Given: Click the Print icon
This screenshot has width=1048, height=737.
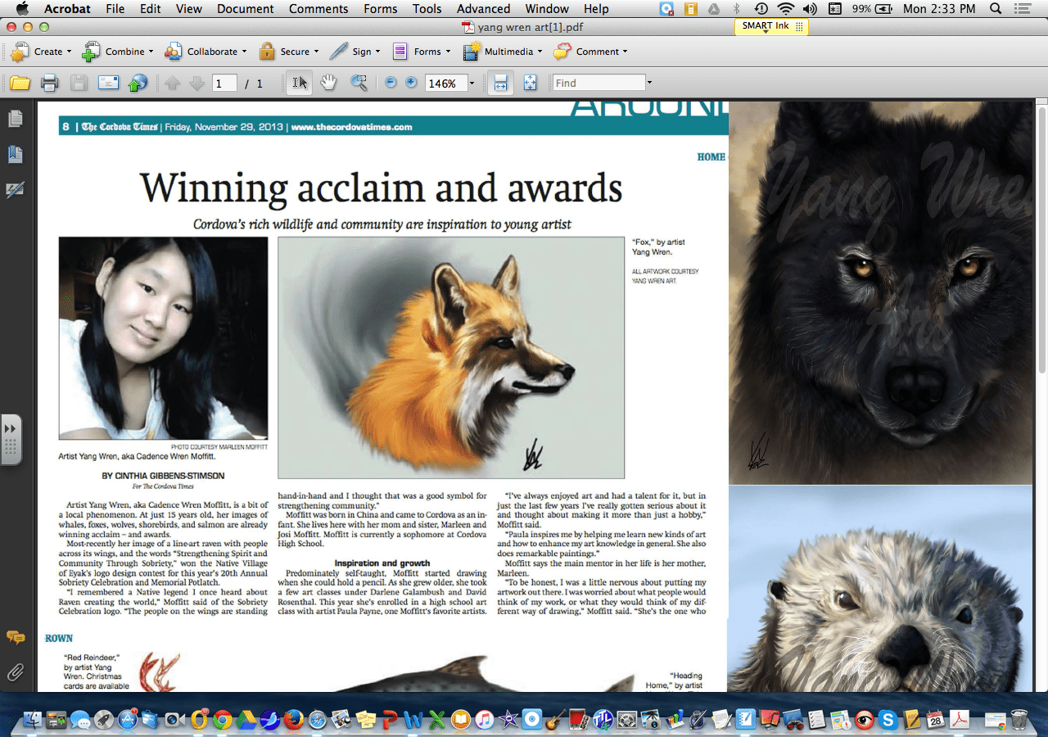Looking at the screenshot, I should coord(49,83).
